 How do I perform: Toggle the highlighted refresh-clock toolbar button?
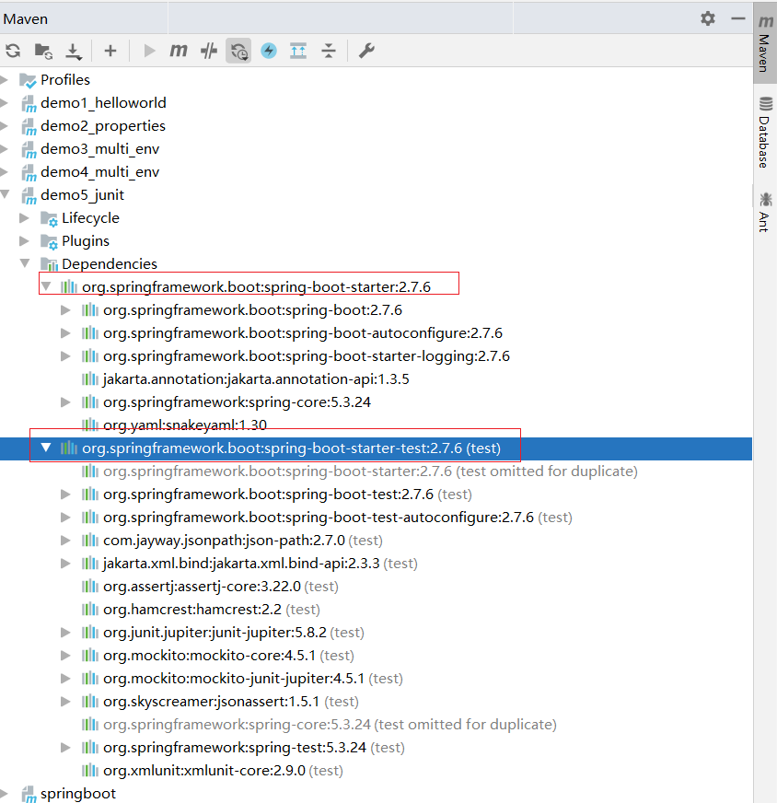click(x=238, y=51)
